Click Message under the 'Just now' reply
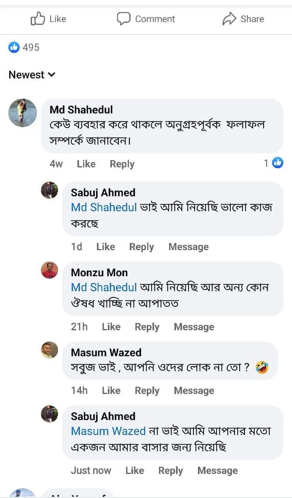The image size is (292, 498). (x=217, y=471)
